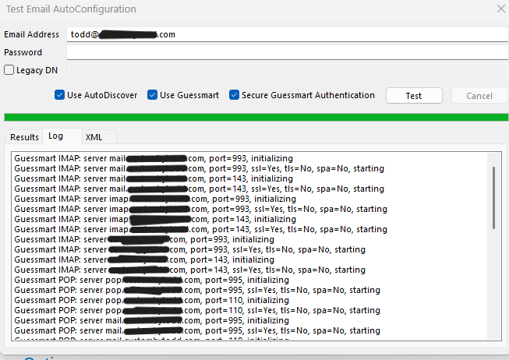The width and height of the screenshot is (509, 360).
Task: Select log line POP server pop port=995 initializing
Action: click(151, 280)
